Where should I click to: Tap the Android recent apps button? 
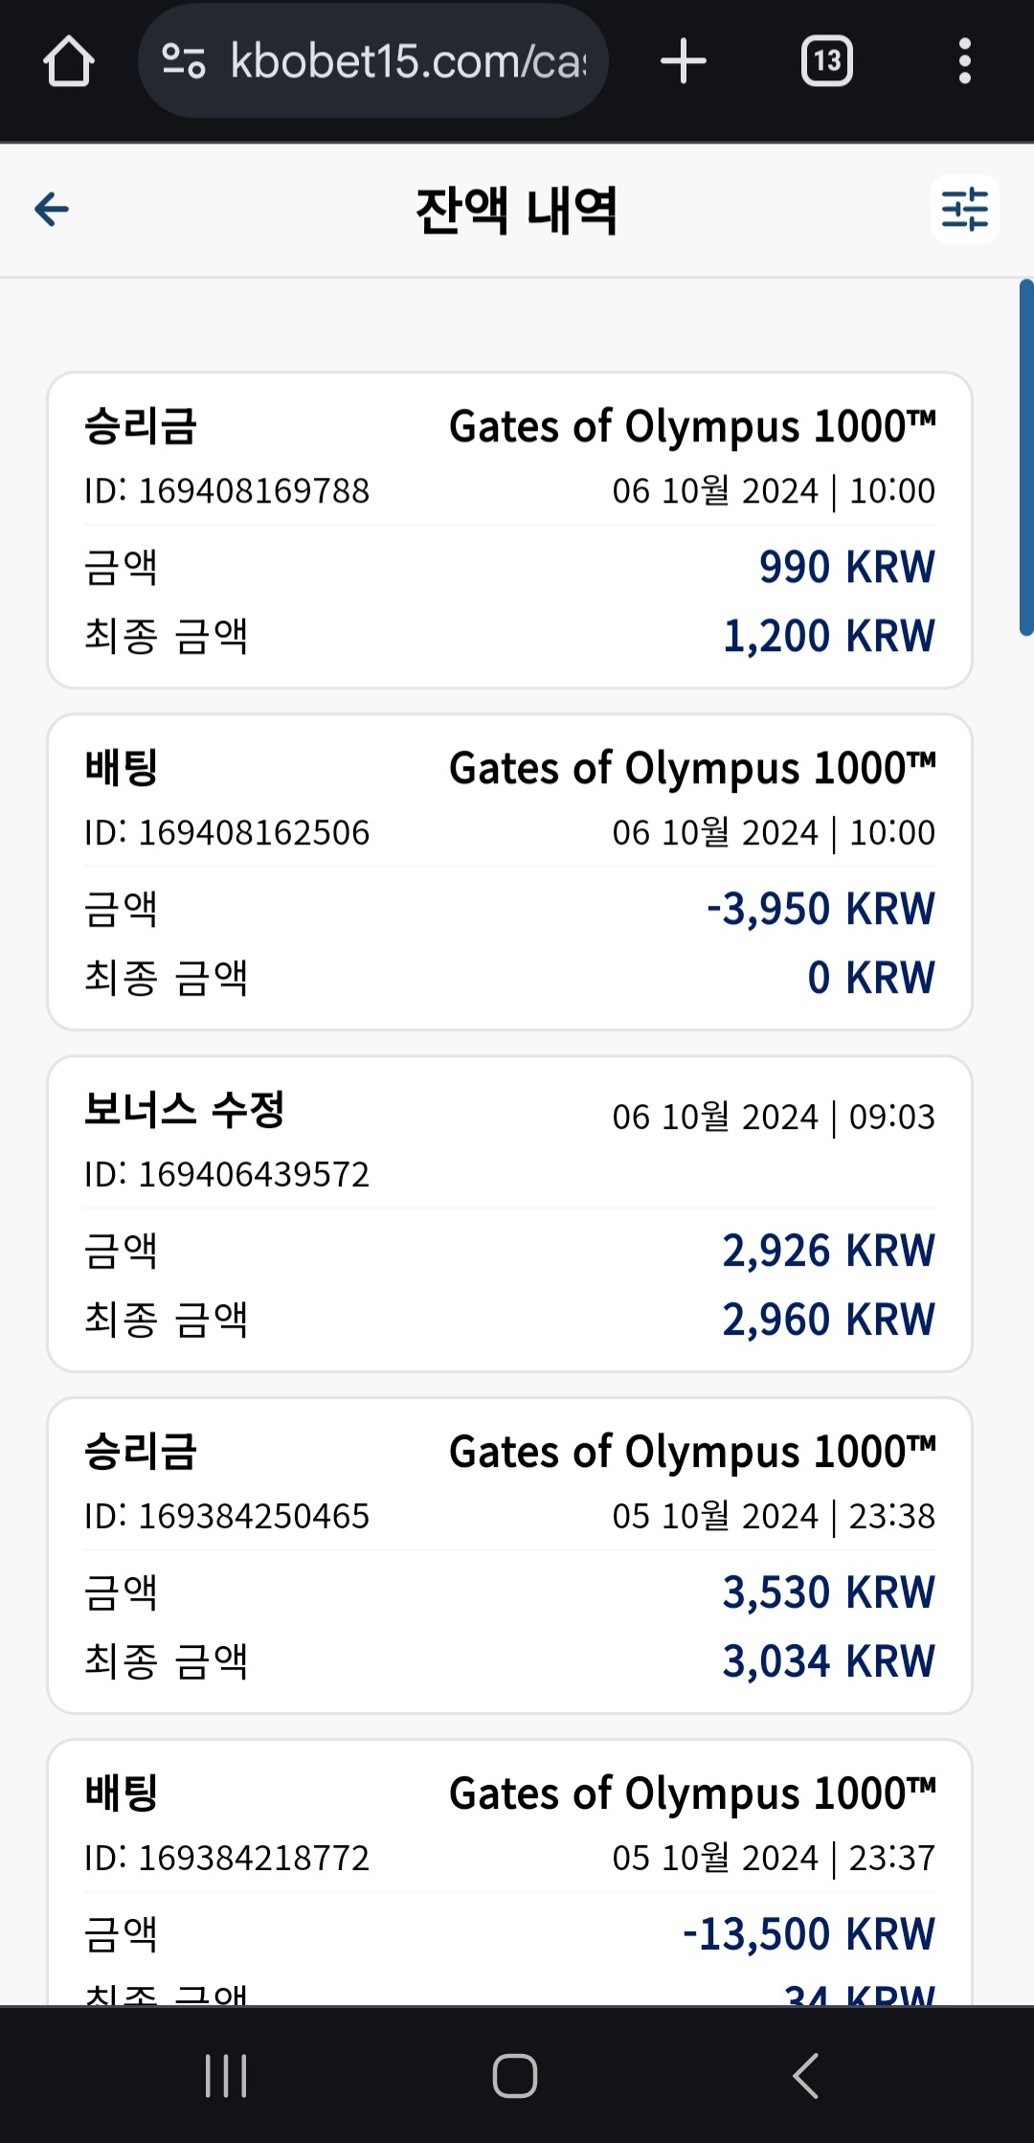pyautogui.click(x=227, y=2076)
